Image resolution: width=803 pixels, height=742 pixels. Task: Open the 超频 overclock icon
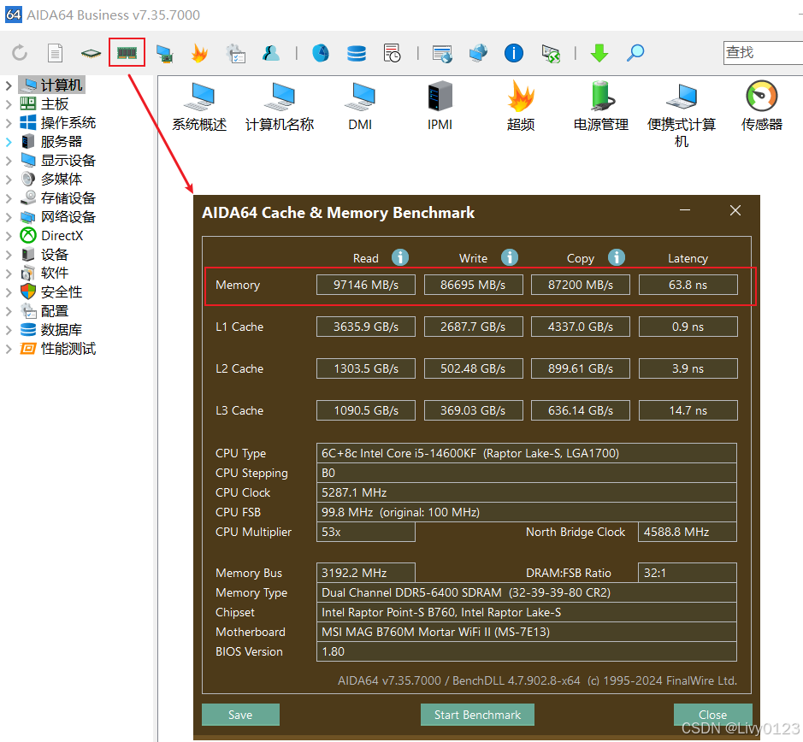521,107
